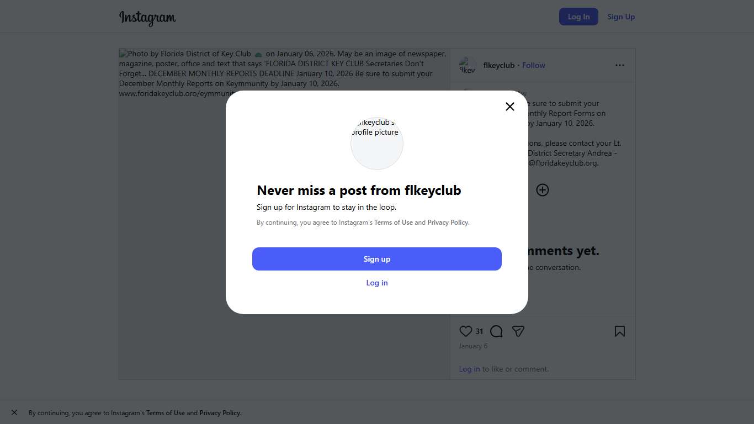
Task: Share the post via paper plane icon
Action: point(518,331)
